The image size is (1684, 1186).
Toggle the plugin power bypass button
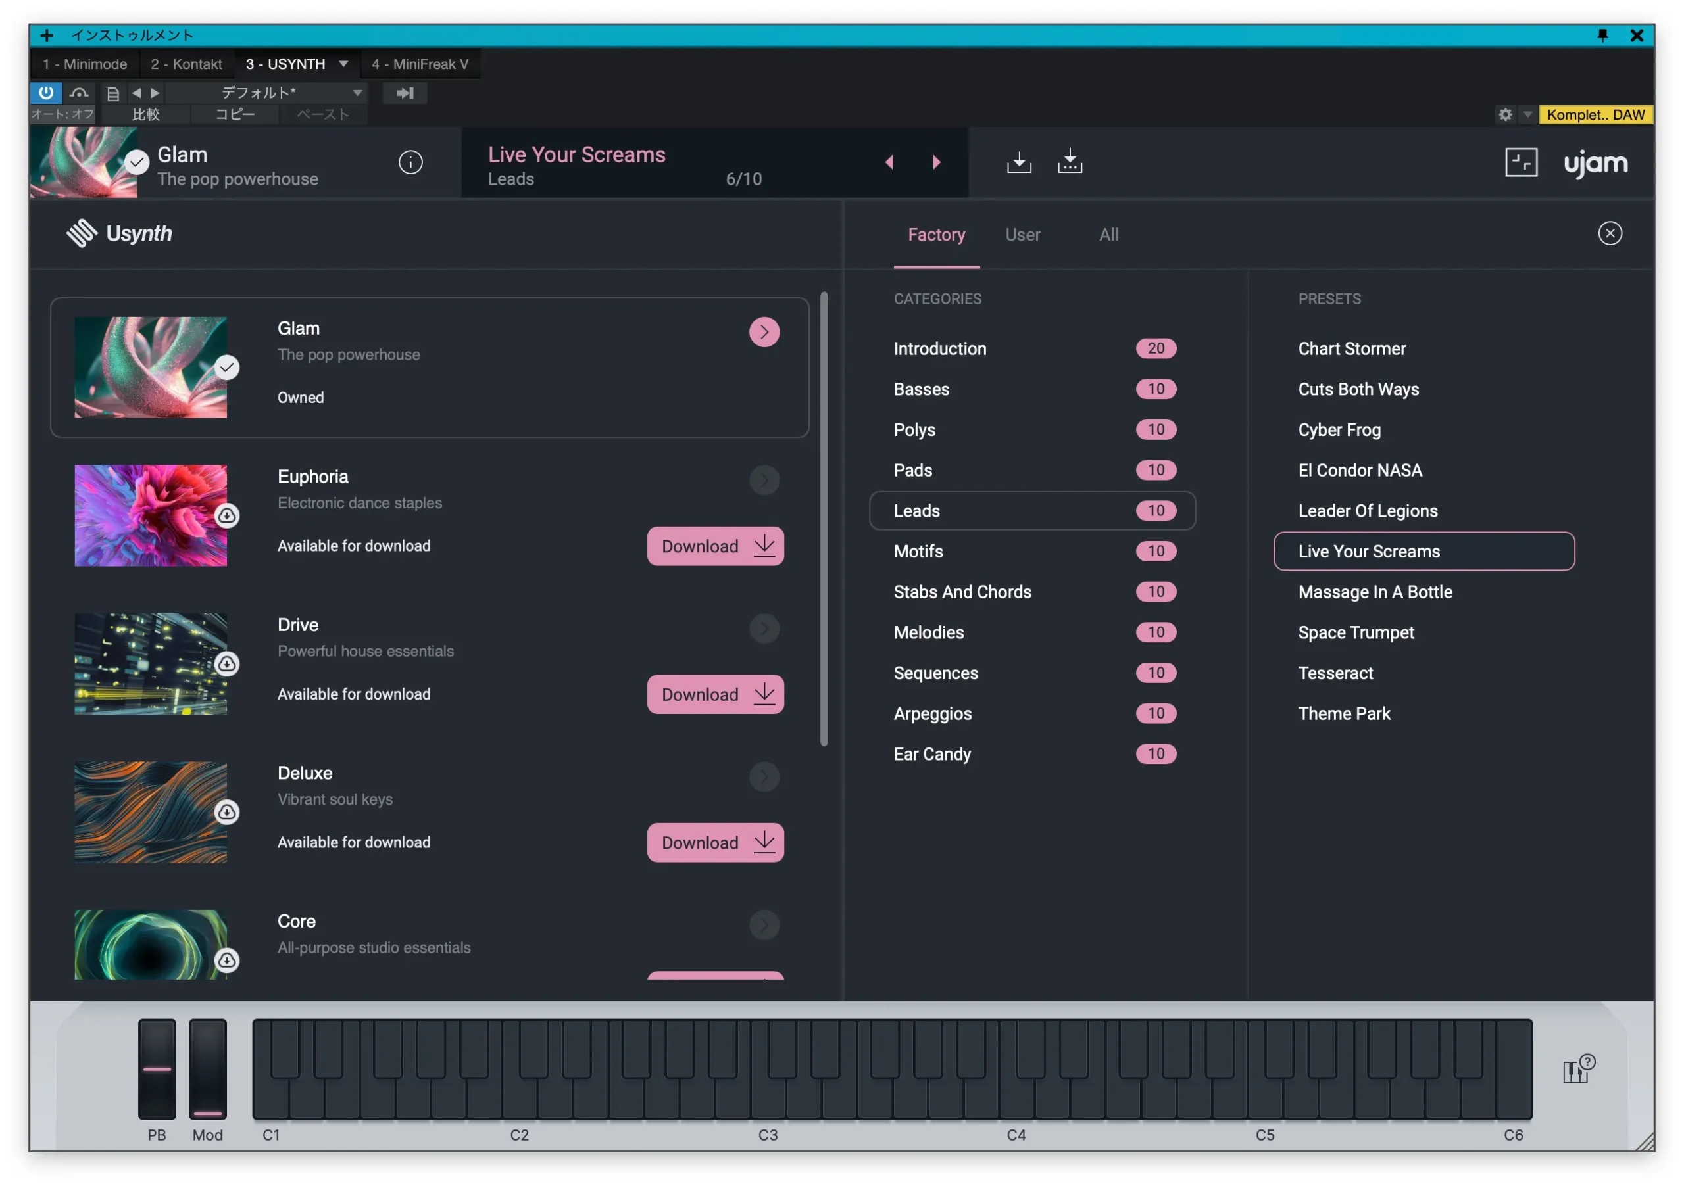tap(45, 92)
